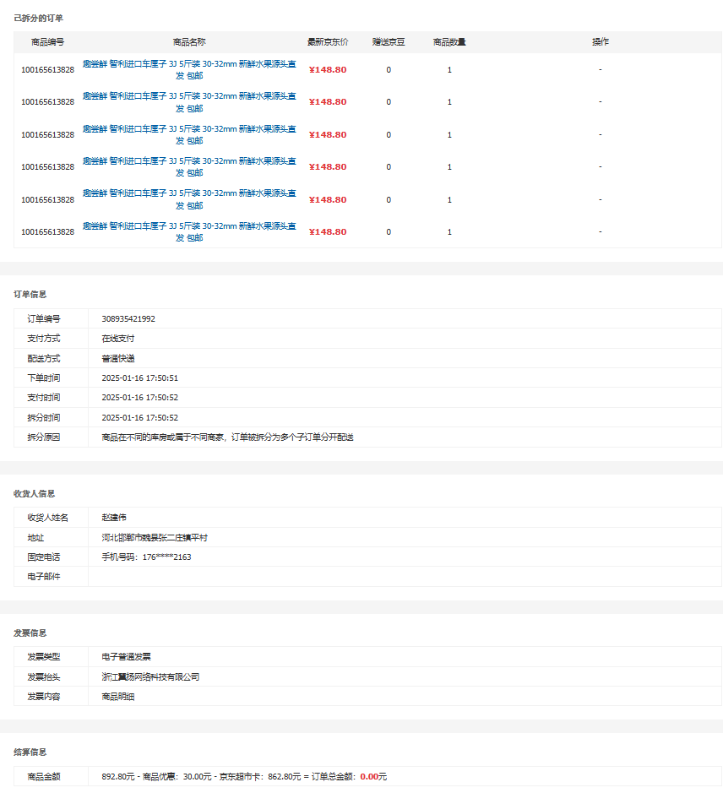
Task: Open the fifth row's 车厘子 product link
Action: 189,193
